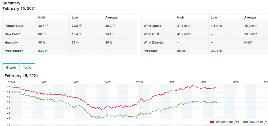Switch to the Table tab

click(x=27, y=67)
